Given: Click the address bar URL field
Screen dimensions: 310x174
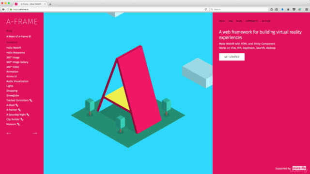Looking at the screenshot, I should [107, 9].
